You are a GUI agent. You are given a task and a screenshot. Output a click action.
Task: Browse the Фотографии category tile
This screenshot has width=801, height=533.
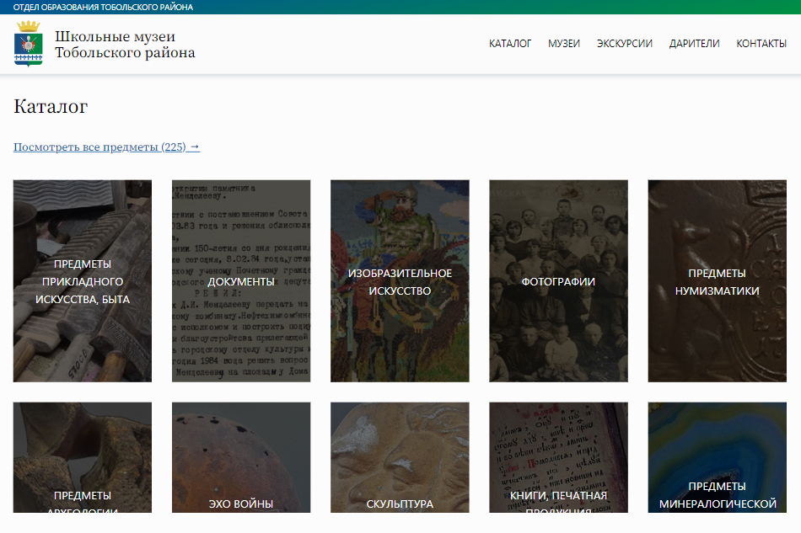pos(558,281)
